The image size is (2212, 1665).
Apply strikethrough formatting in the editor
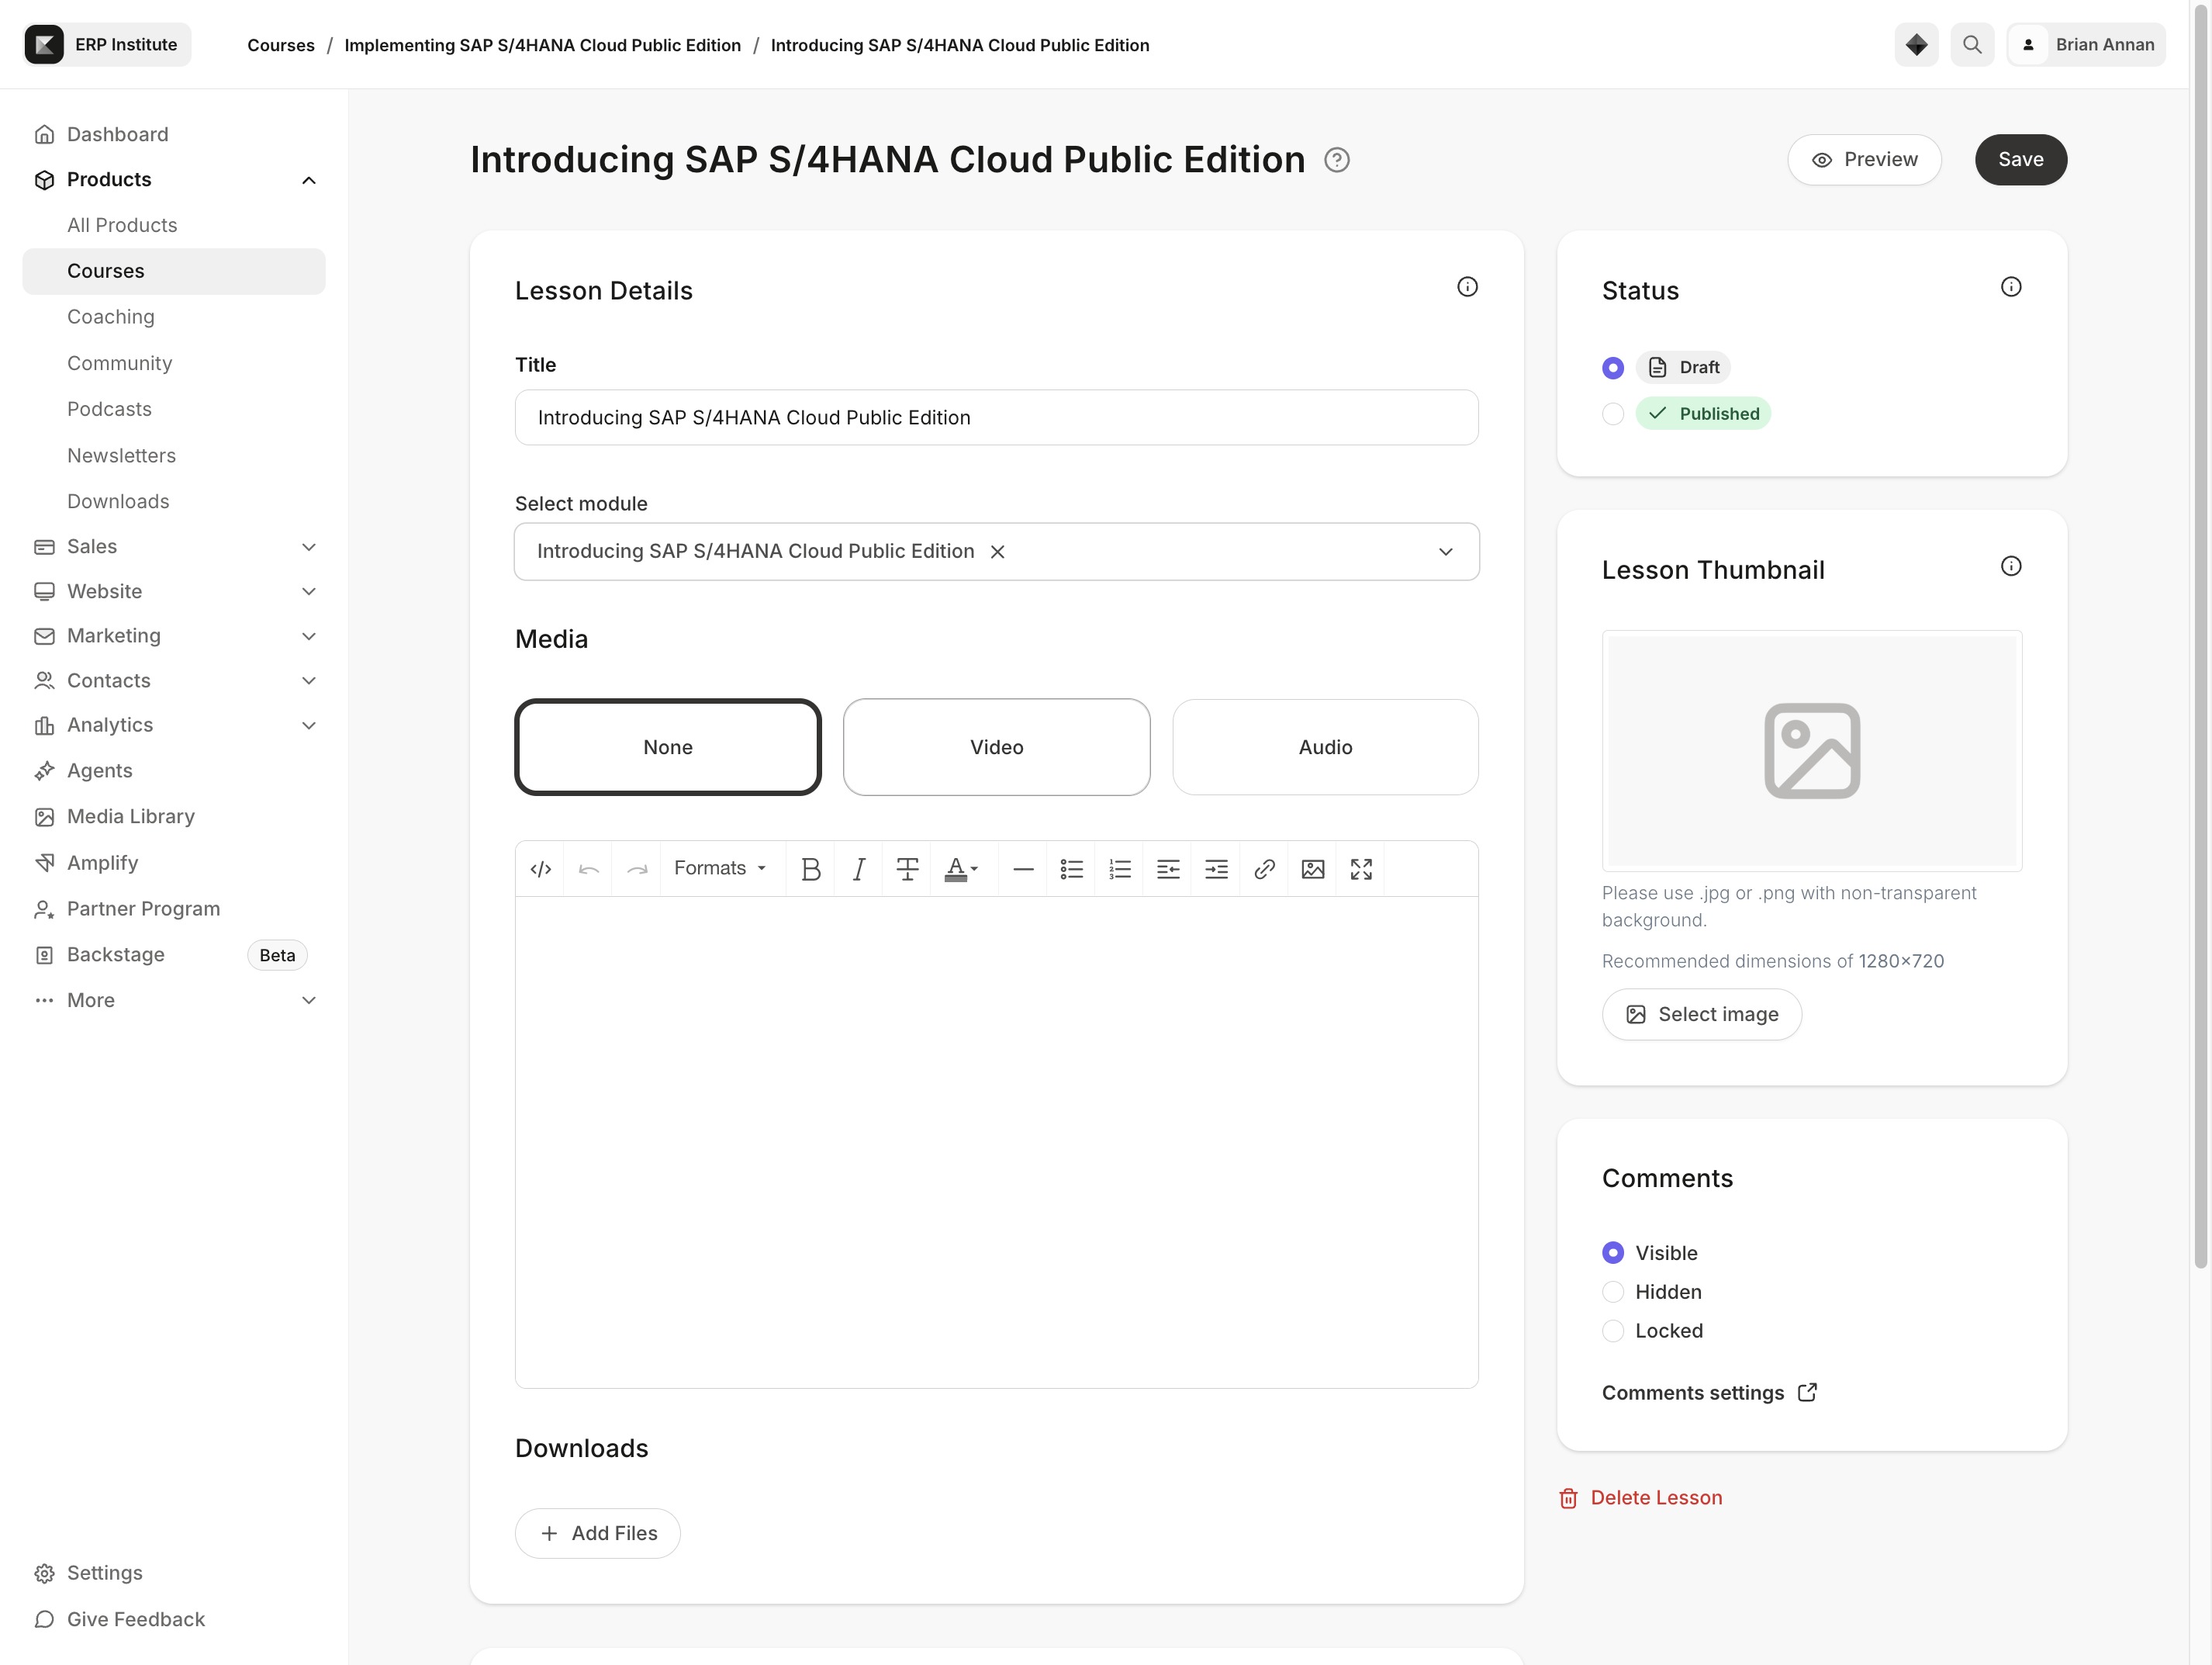tap(907, 868)
